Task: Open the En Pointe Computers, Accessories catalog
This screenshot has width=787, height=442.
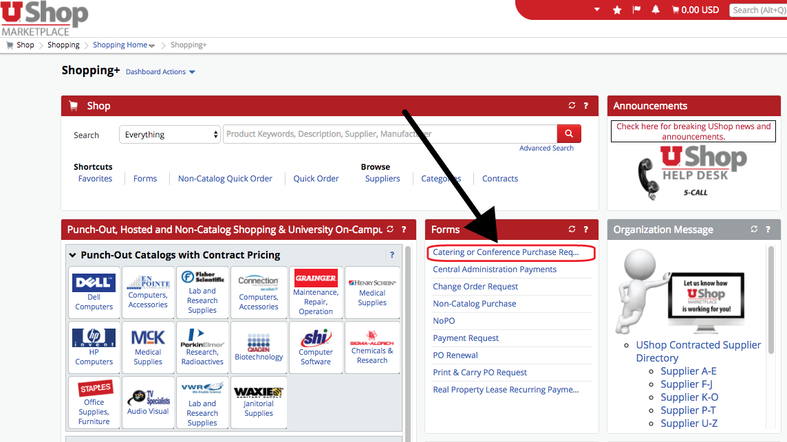Action: click(x=148, y=293)
